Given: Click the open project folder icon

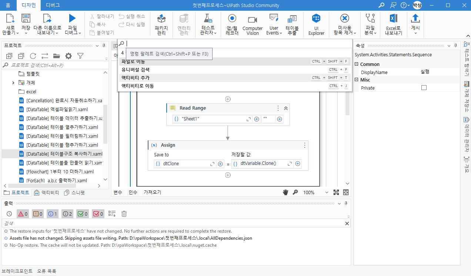Looking at the screenshot, I should (x=56, y=56).
